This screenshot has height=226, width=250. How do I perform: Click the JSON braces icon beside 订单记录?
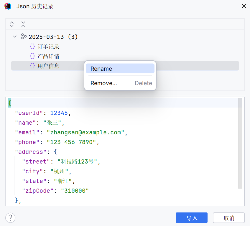[32, 47]
